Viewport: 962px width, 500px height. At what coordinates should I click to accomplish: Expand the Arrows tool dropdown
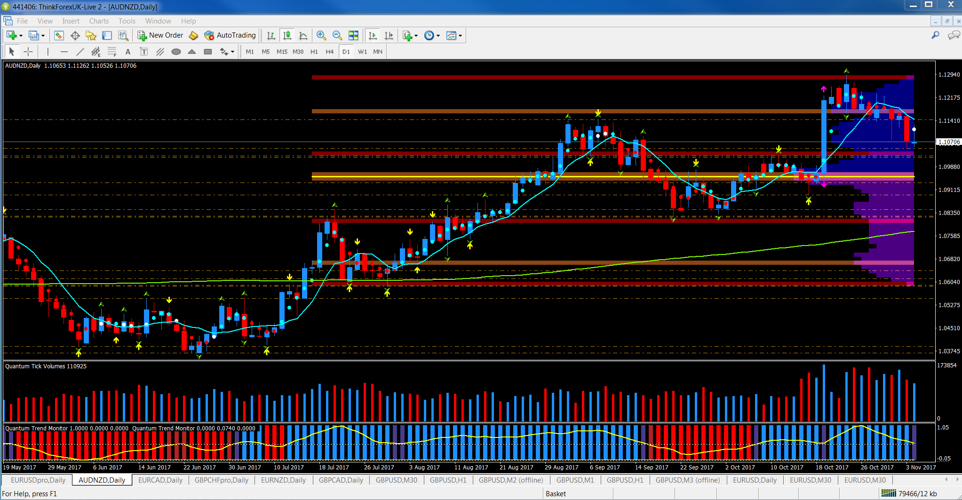click(x=232, y=52)
